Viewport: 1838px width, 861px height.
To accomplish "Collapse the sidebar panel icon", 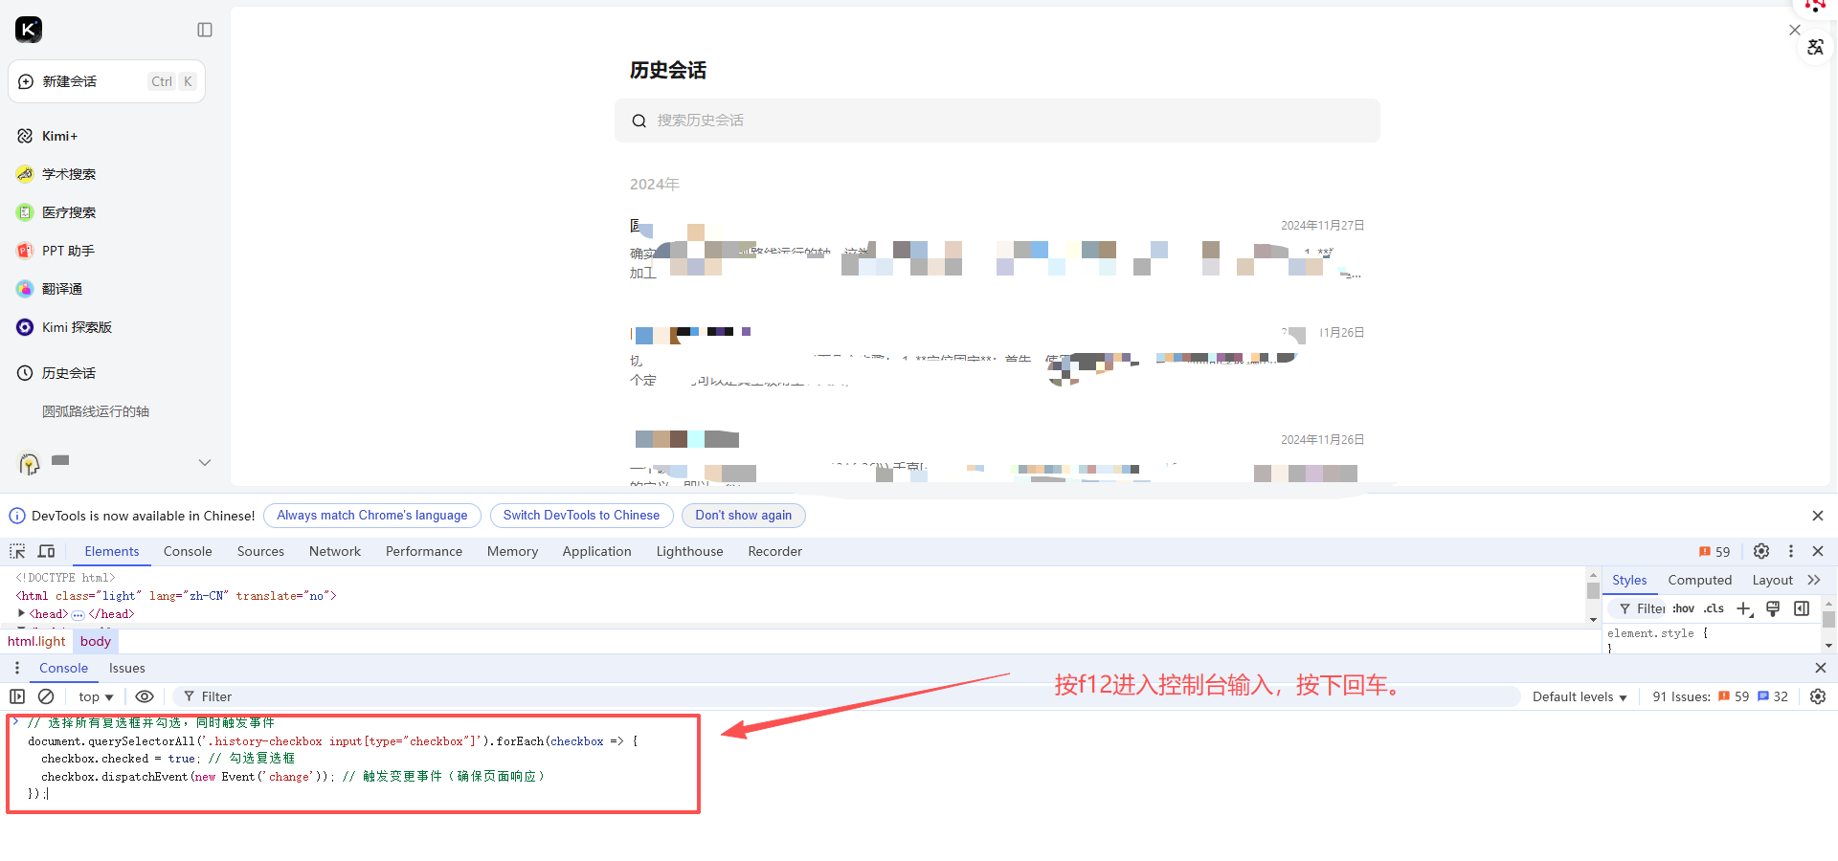I will [205, 30].
